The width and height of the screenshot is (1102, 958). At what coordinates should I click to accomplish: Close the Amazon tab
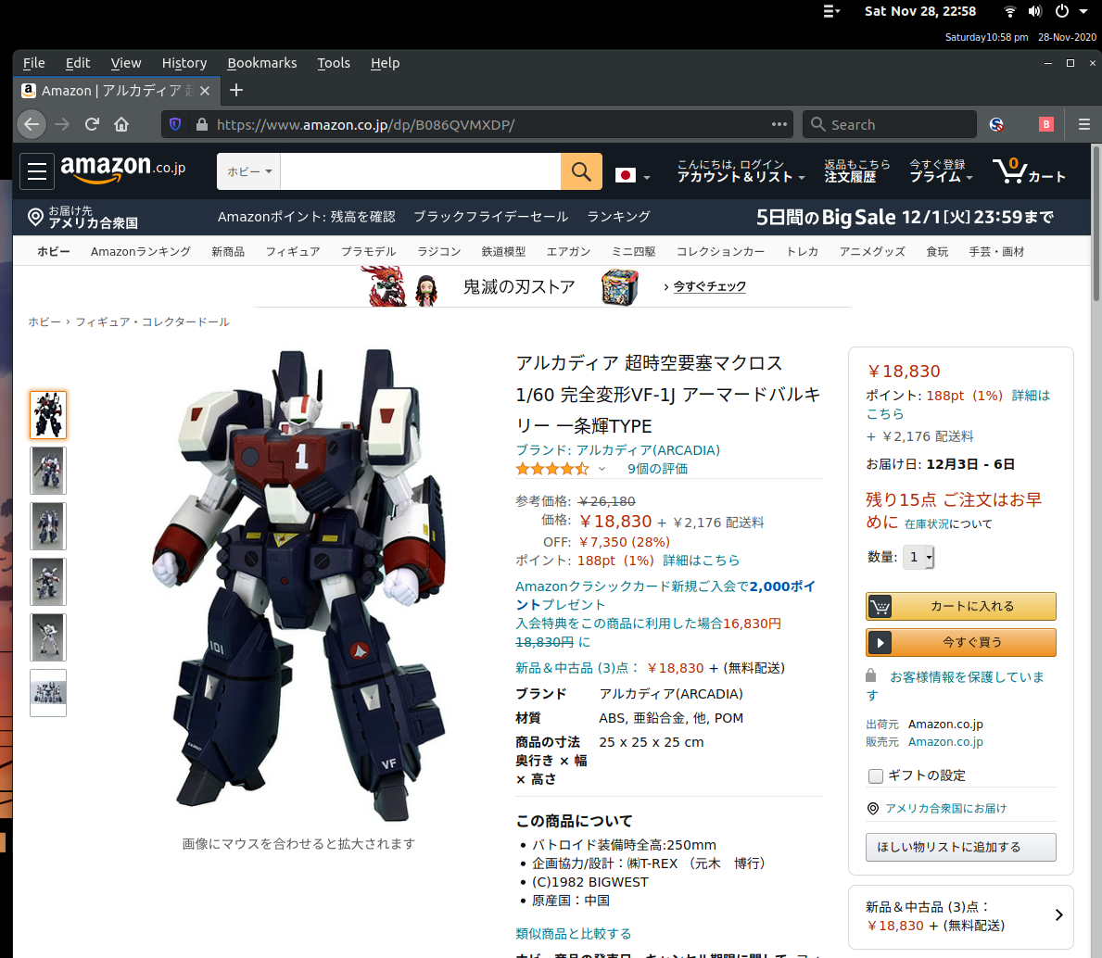point(205,91)
